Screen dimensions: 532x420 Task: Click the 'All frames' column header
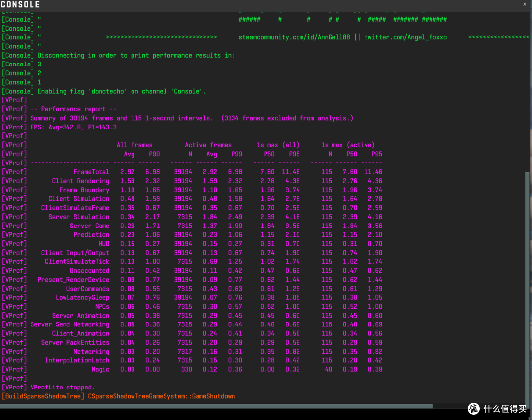pyautogui.click(x=134, y=145)
